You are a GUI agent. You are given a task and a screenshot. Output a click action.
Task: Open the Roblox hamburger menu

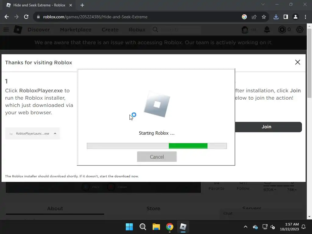click(x=6, y=30)
